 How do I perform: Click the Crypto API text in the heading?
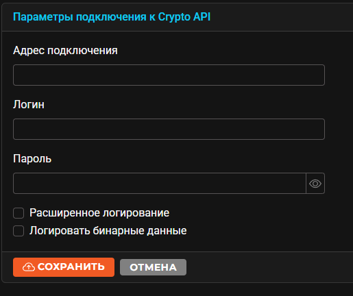coord(184,17)
